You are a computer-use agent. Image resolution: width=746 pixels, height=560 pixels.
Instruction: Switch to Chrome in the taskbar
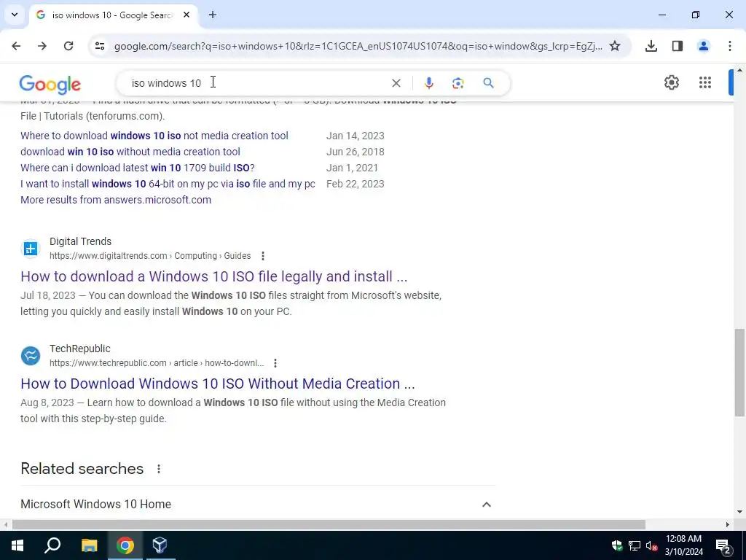coord(125,545)
